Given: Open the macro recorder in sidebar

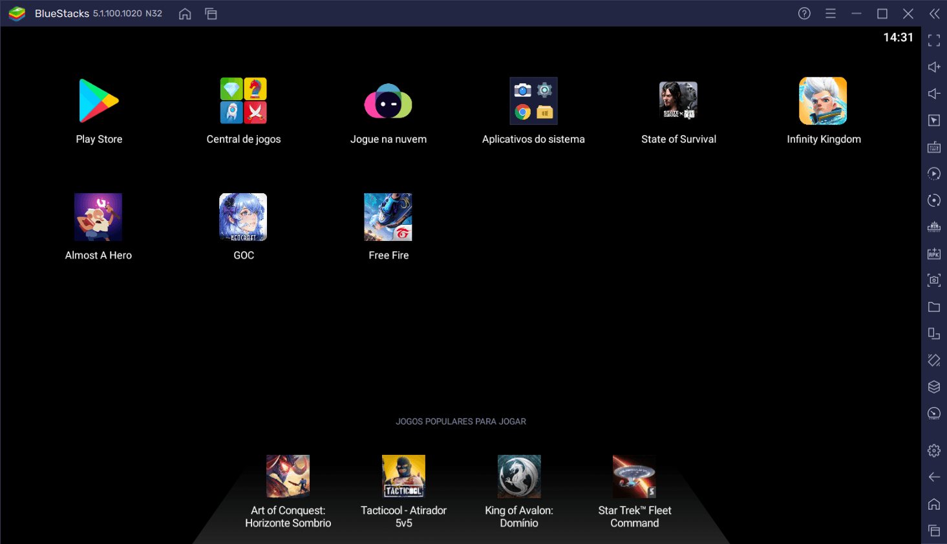Looking at the screenshot, I should [x=934, y=174].
